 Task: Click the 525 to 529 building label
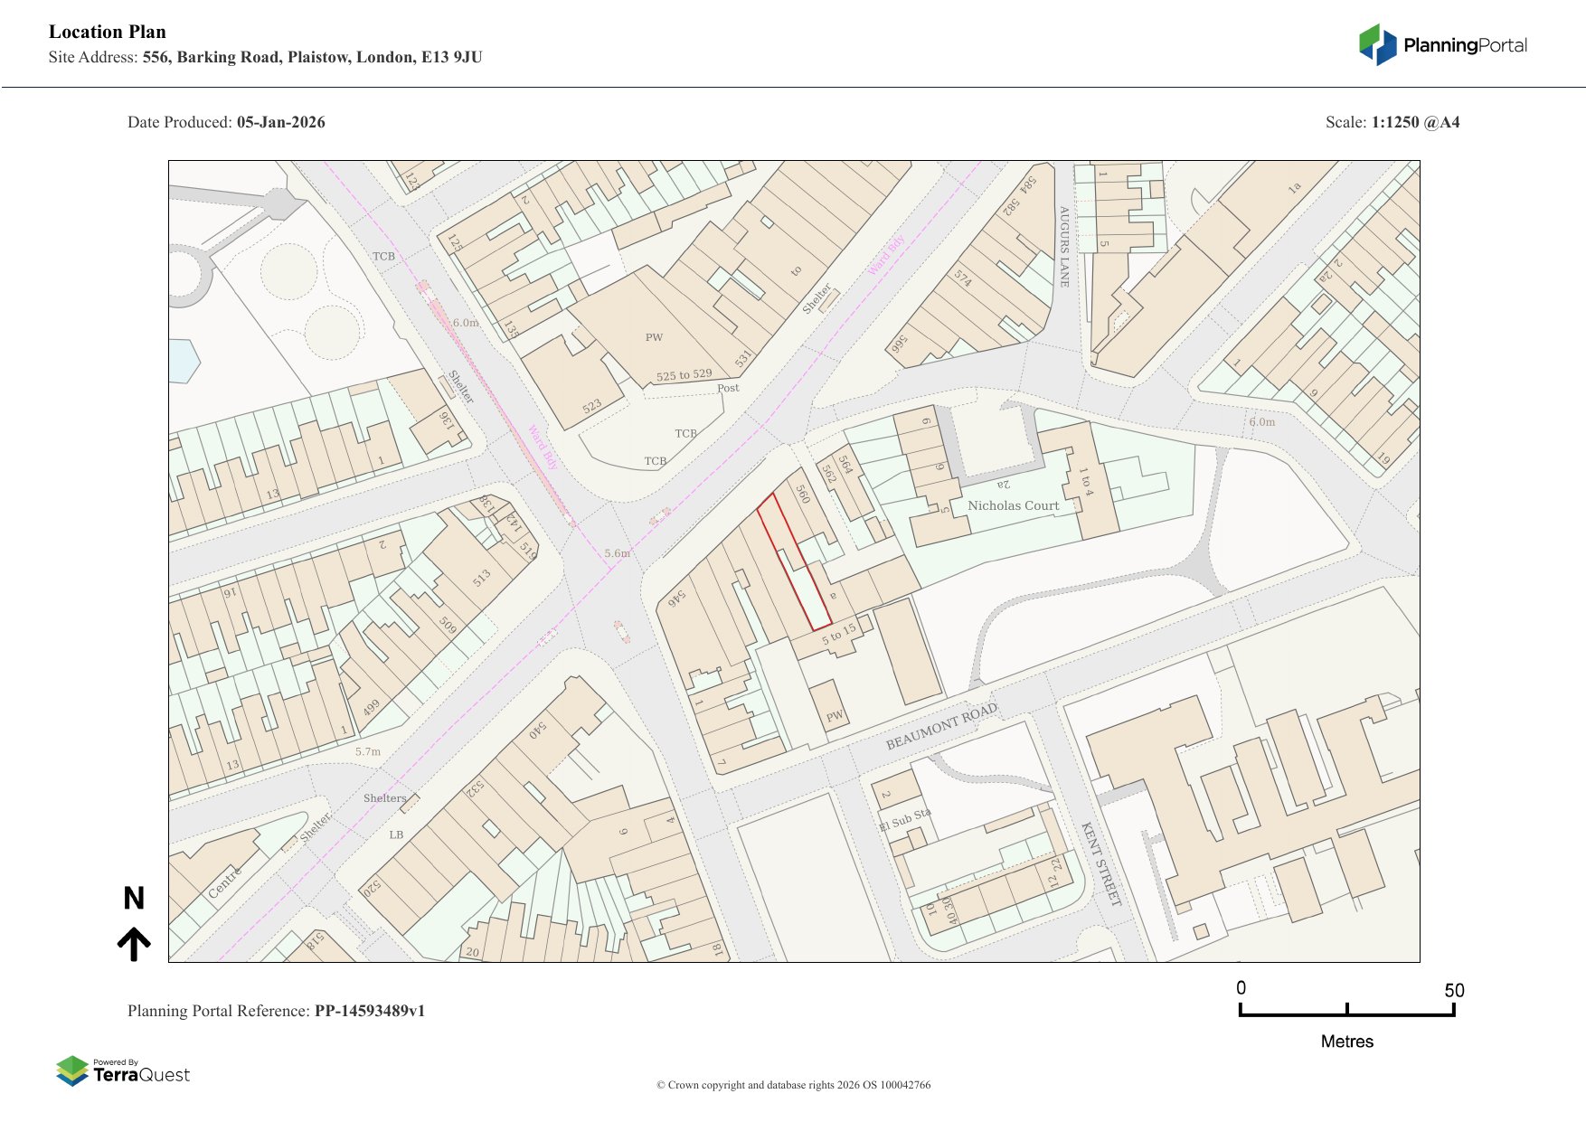(x=684, y=375)
